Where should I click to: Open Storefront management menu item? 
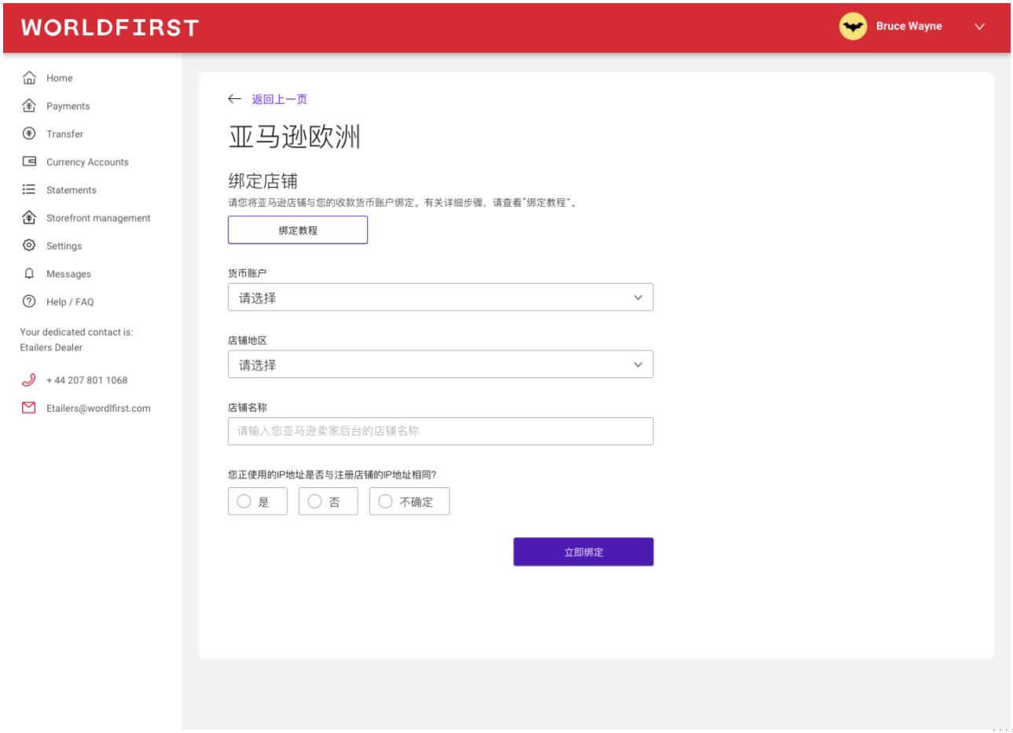point(98,218)
